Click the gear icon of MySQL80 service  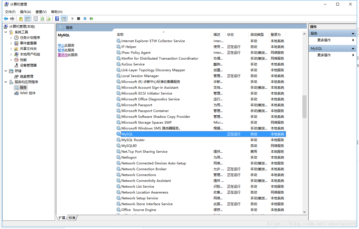tap(119, 146)
